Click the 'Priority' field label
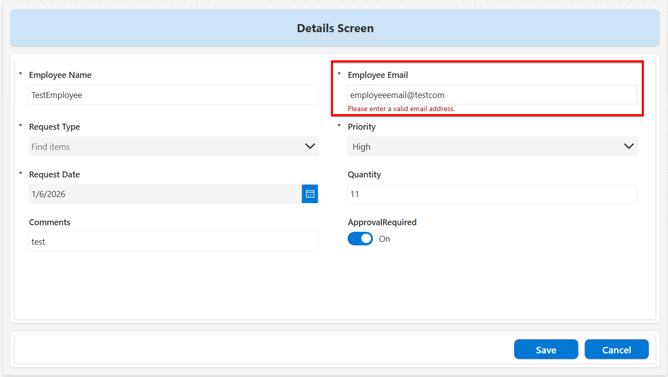Screen dimensions: 668x377 (362, 127)
